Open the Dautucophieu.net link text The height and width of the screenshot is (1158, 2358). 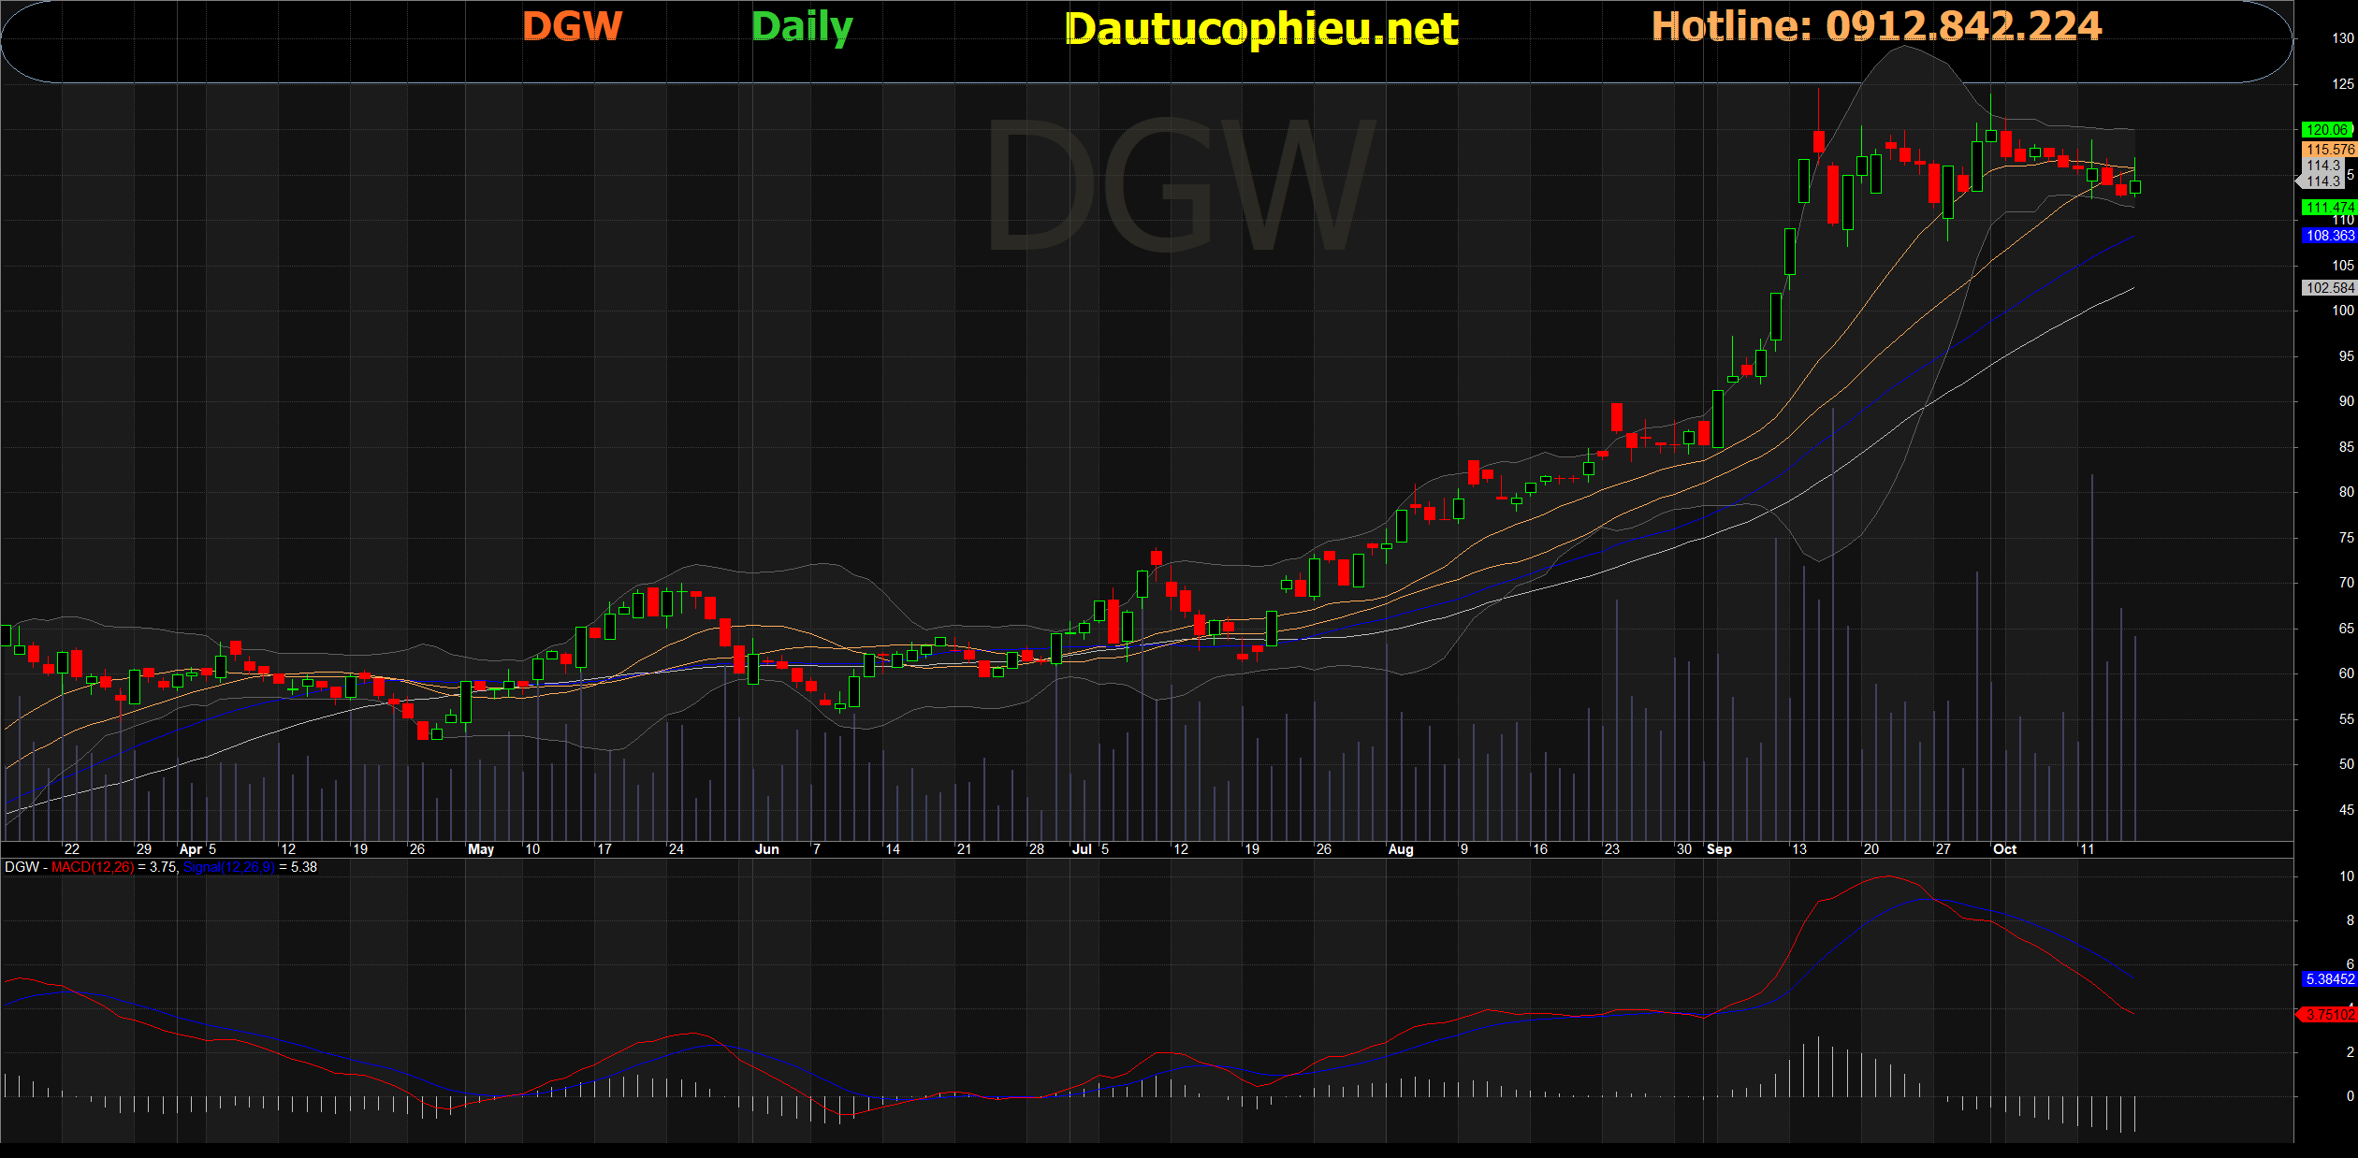(x=1260, y=29)
